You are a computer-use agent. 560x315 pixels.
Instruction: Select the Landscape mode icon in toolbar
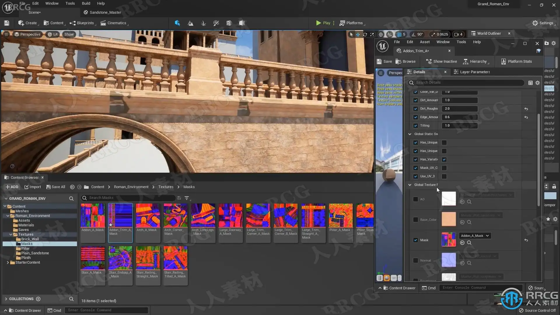tap(190, 23)
